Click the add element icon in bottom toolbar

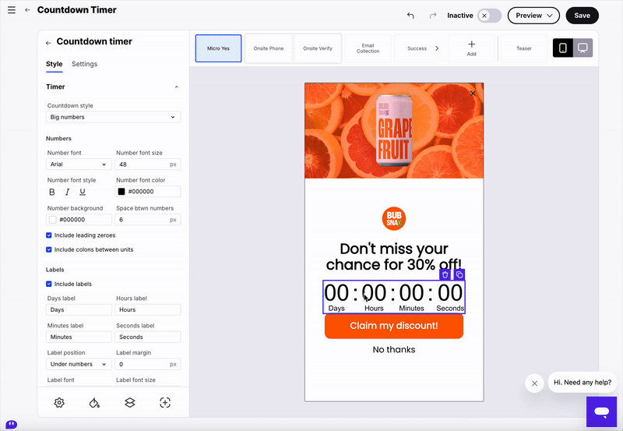pyautogui.click(x=165, y=402)
